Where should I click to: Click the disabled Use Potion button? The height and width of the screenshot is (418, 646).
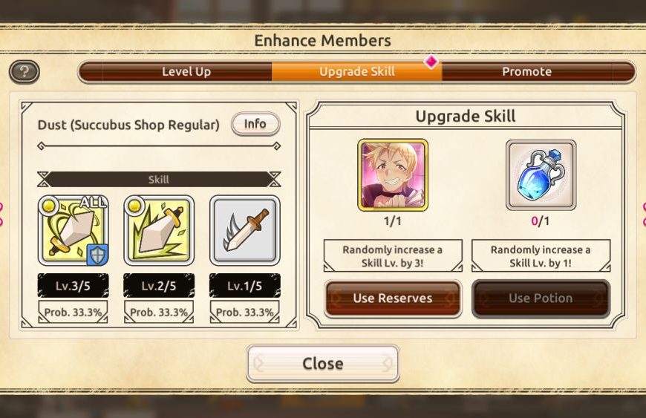(541, 298)
